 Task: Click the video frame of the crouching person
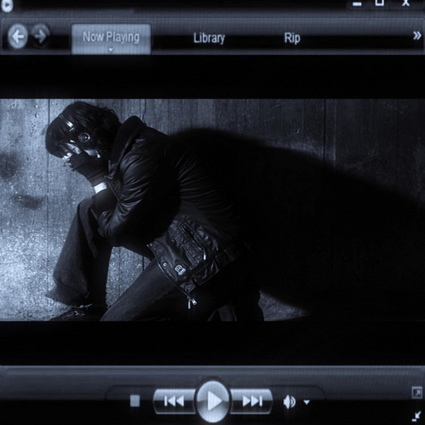(x=212, y=210)
